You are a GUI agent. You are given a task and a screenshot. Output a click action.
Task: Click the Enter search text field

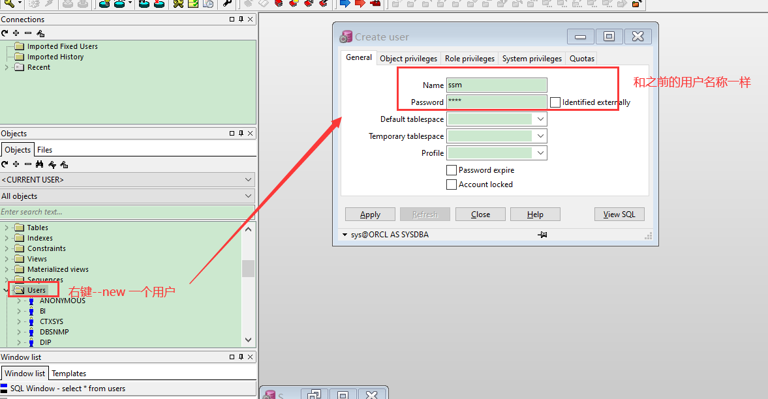(127, 212)
